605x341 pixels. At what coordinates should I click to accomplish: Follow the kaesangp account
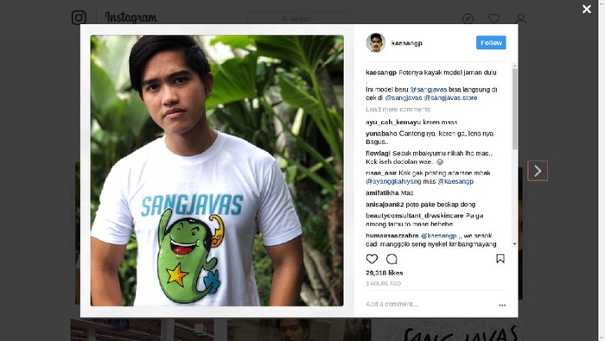[x=491, y=43]
